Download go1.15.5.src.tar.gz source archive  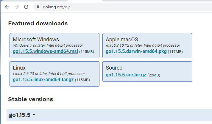click(126, 75)
